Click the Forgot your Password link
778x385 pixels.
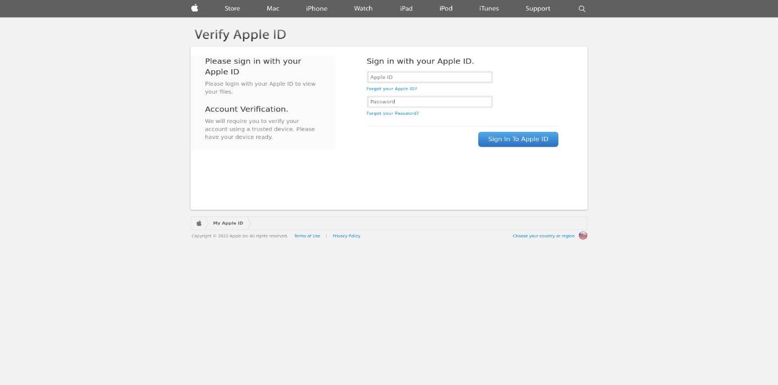(x=393, y=113)
